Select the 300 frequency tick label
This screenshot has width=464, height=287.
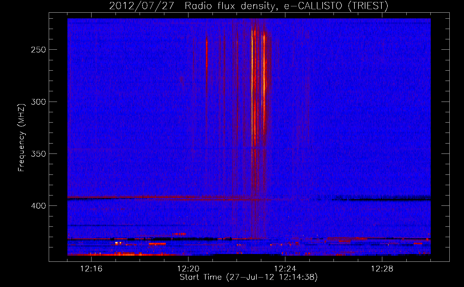tap(38, 102)
